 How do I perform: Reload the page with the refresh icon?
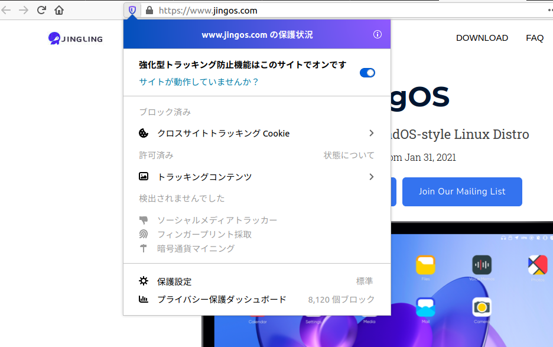tap(41, 10)
